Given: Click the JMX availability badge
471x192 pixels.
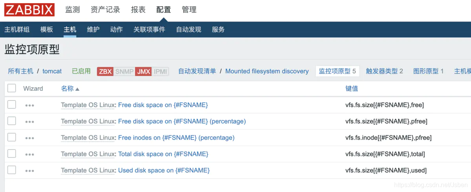Looking at the screenshot, I should pos(143,71).
